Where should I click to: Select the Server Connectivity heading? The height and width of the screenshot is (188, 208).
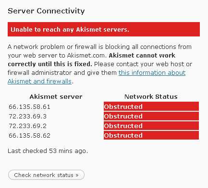(x=46, y=11)
